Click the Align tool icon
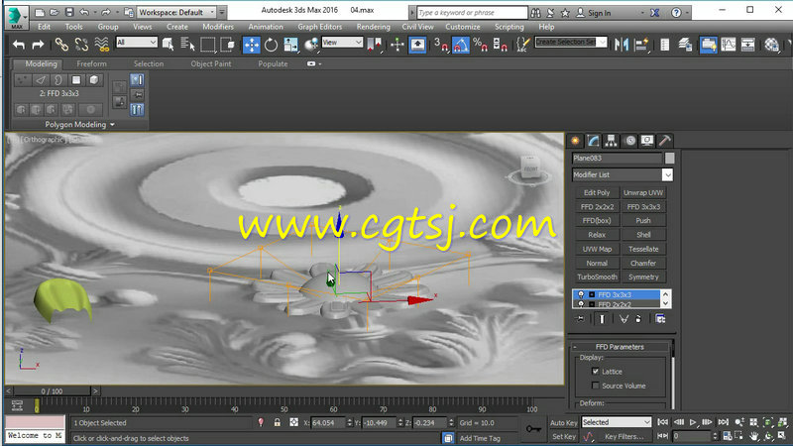This screenshot has height=446, width=793. pyautogui.click(x=641, y=45)
